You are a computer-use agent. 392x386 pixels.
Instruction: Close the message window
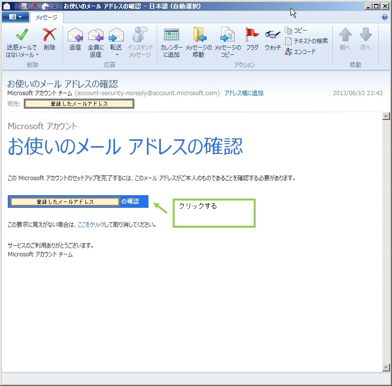point(385,6)
